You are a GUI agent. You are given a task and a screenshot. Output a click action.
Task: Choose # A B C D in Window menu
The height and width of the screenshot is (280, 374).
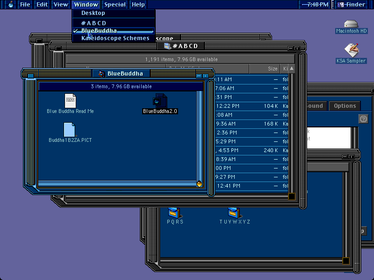[x=114, y=23]
